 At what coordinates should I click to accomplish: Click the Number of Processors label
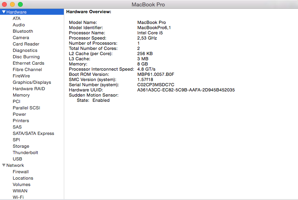pos(93,44)
